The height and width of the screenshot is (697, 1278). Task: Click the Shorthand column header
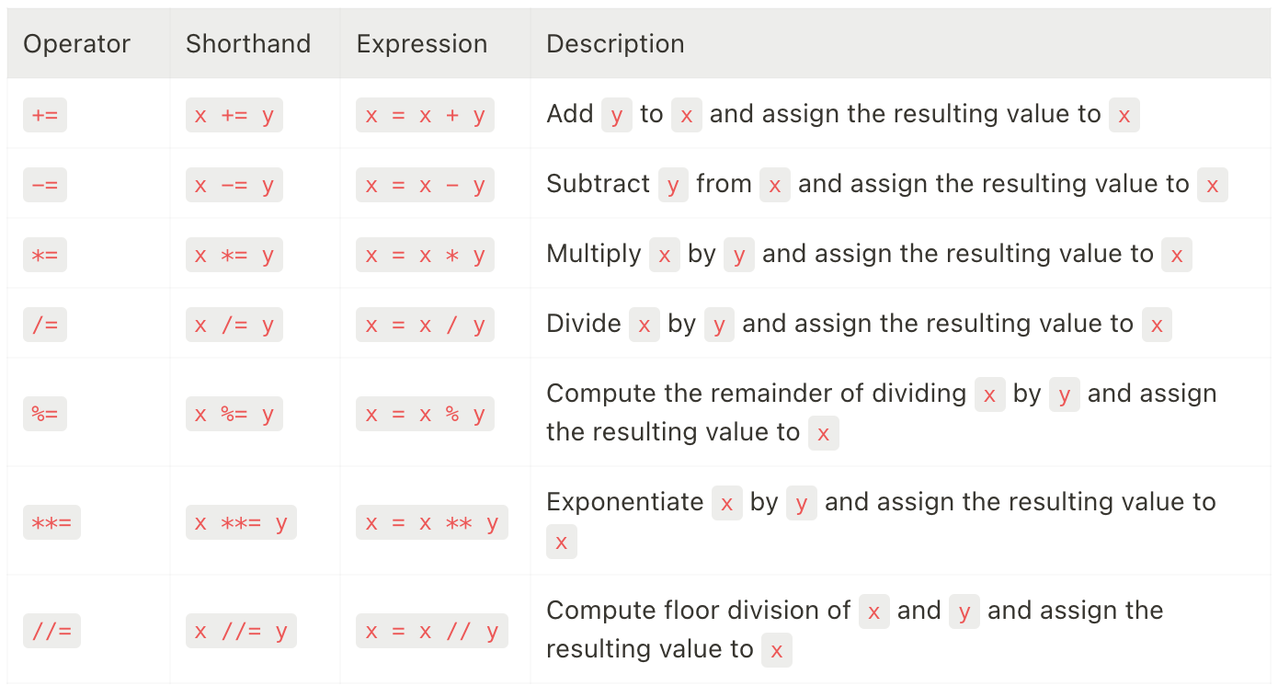(248, 44)
